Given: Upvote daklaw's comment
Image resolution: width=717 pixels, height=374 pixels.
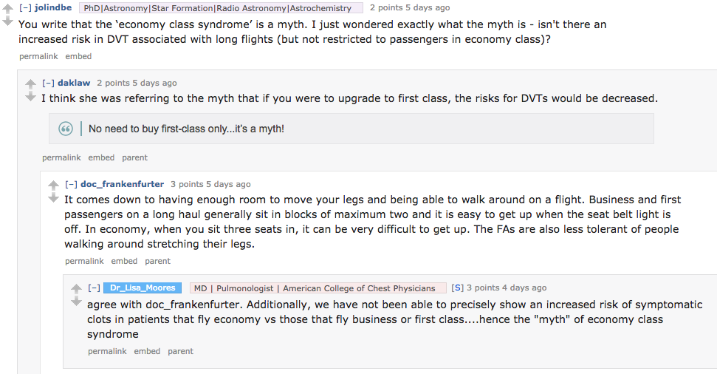Looking at the screenshot, I should click(30, 84).
